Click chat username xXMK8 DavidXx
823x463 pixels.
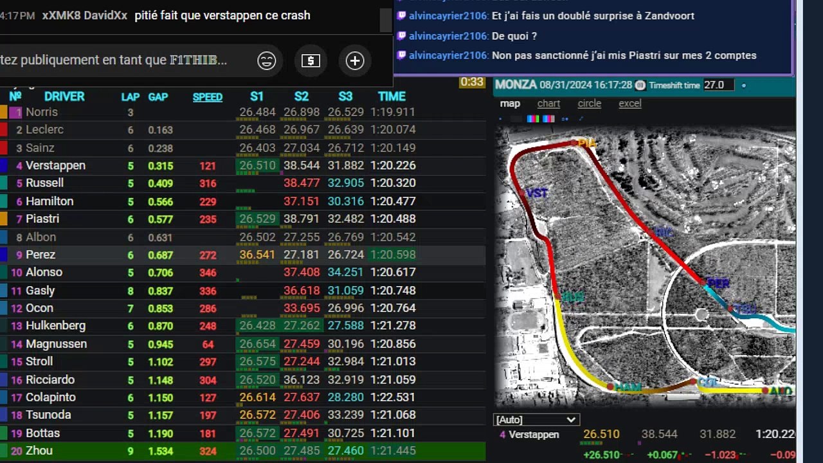pyautogui.click(x=84, y=15)
